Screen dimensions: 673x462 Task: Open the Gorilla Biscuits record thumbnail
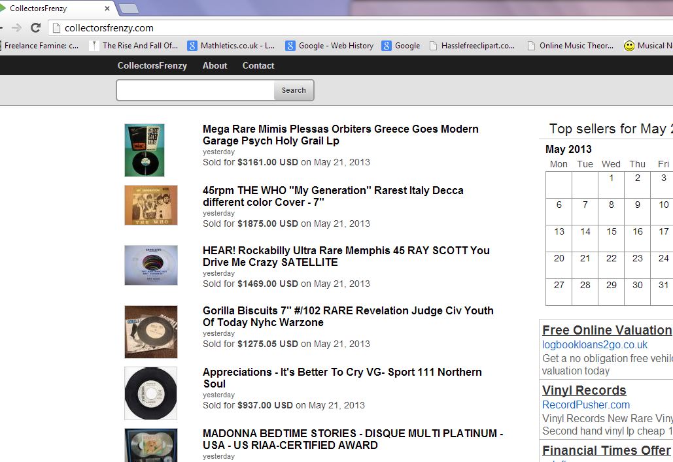pyautogui.click(x=150, y=331)
